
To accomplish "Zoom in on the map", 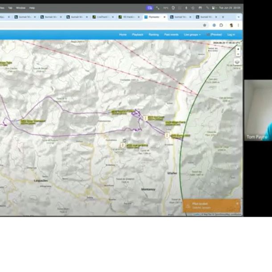I will tap(238, 48).
